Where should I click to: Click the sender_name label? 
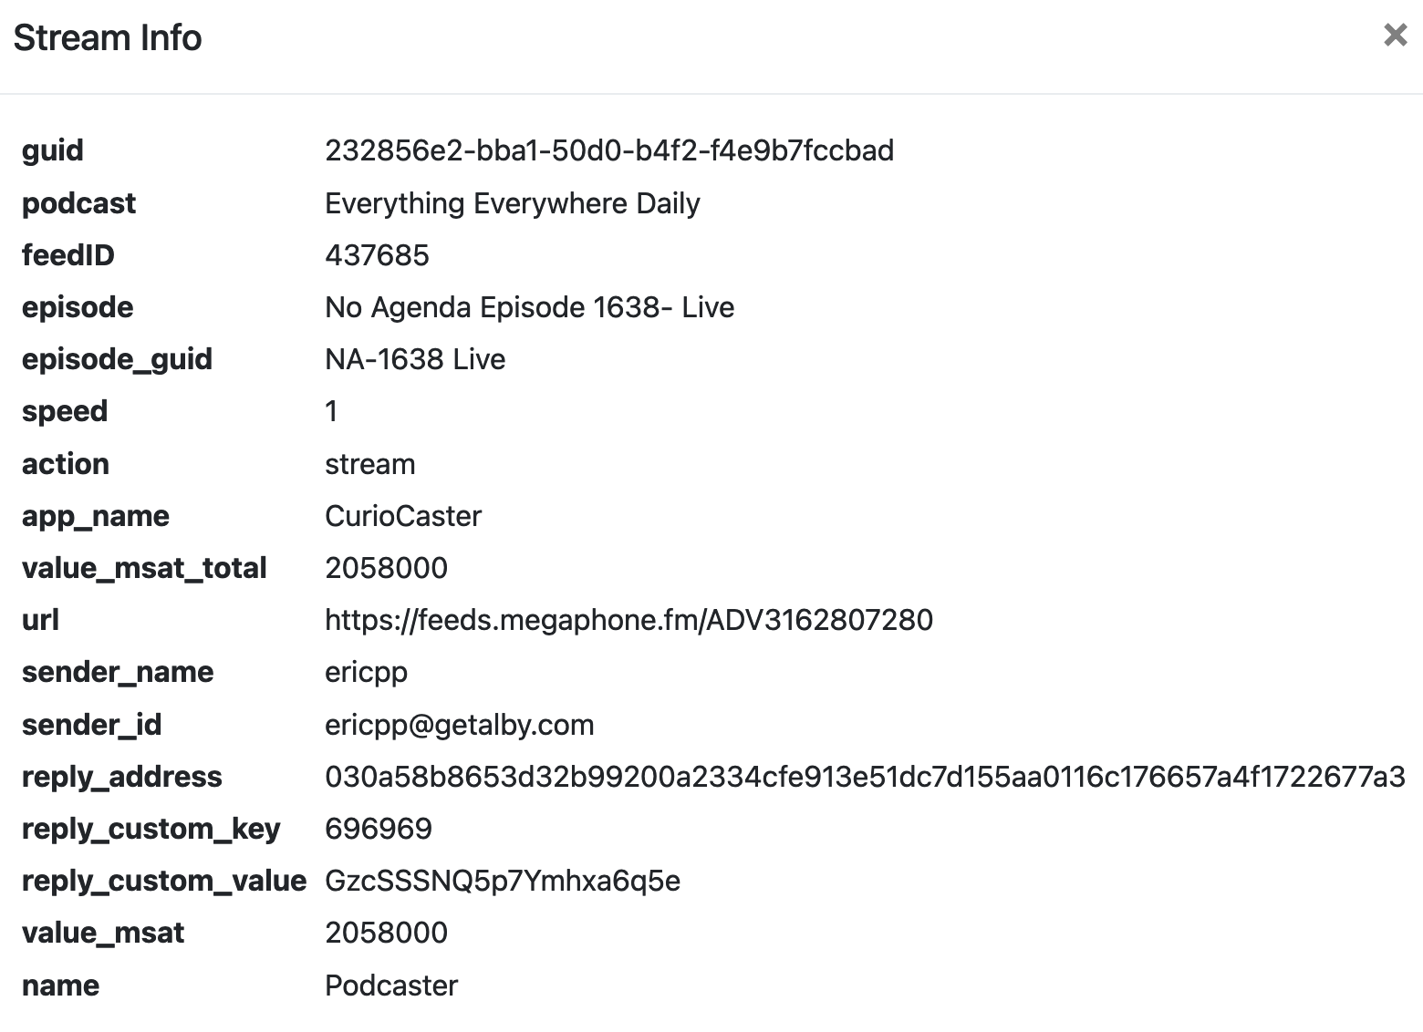point(118,673)
